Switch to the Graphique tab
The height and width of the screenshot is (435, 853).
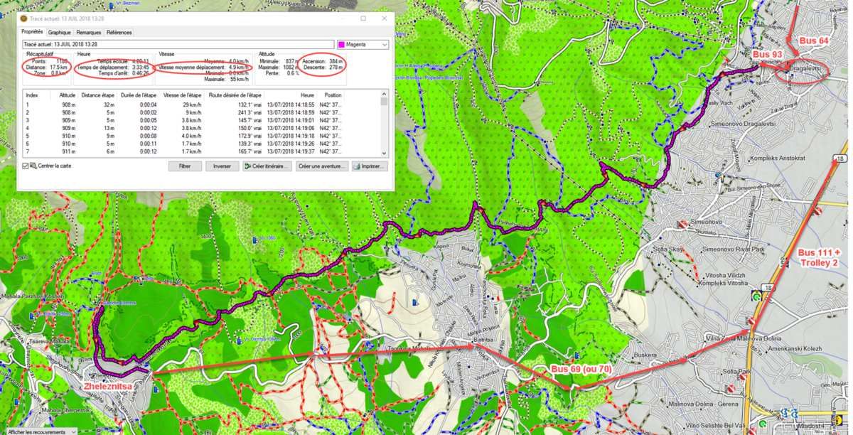60,32
